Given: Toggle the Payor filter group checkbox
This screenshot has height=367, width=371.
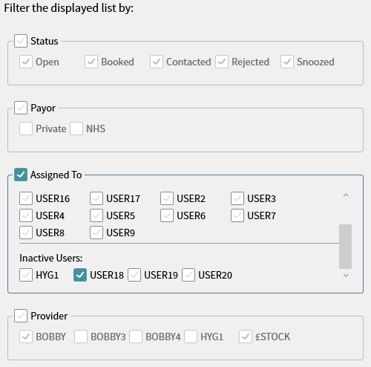Looking at the screenshot, I should pyautogui.click(x=21, y=108).
